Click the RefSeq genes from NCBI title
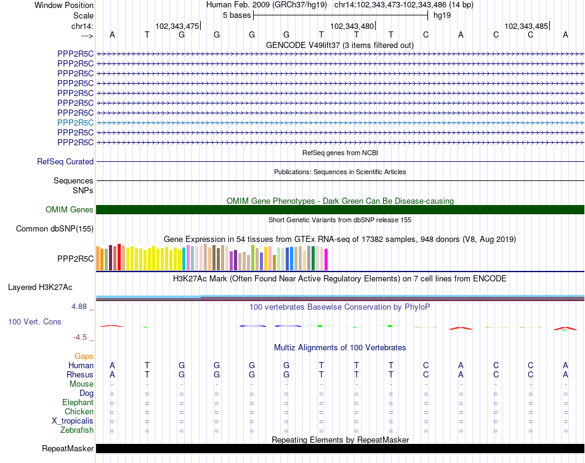Screen dimensions: 585x463 coord(340,153)
